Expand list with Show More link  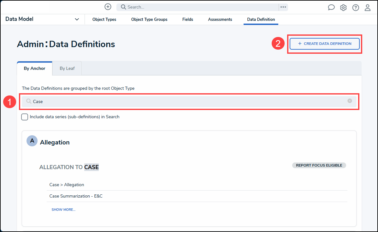(63, 210)
